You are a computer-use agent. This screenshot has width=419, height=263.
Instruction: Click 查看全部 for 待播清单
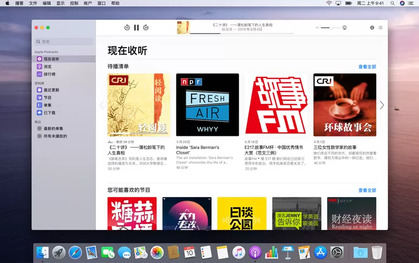pos(367,67)
